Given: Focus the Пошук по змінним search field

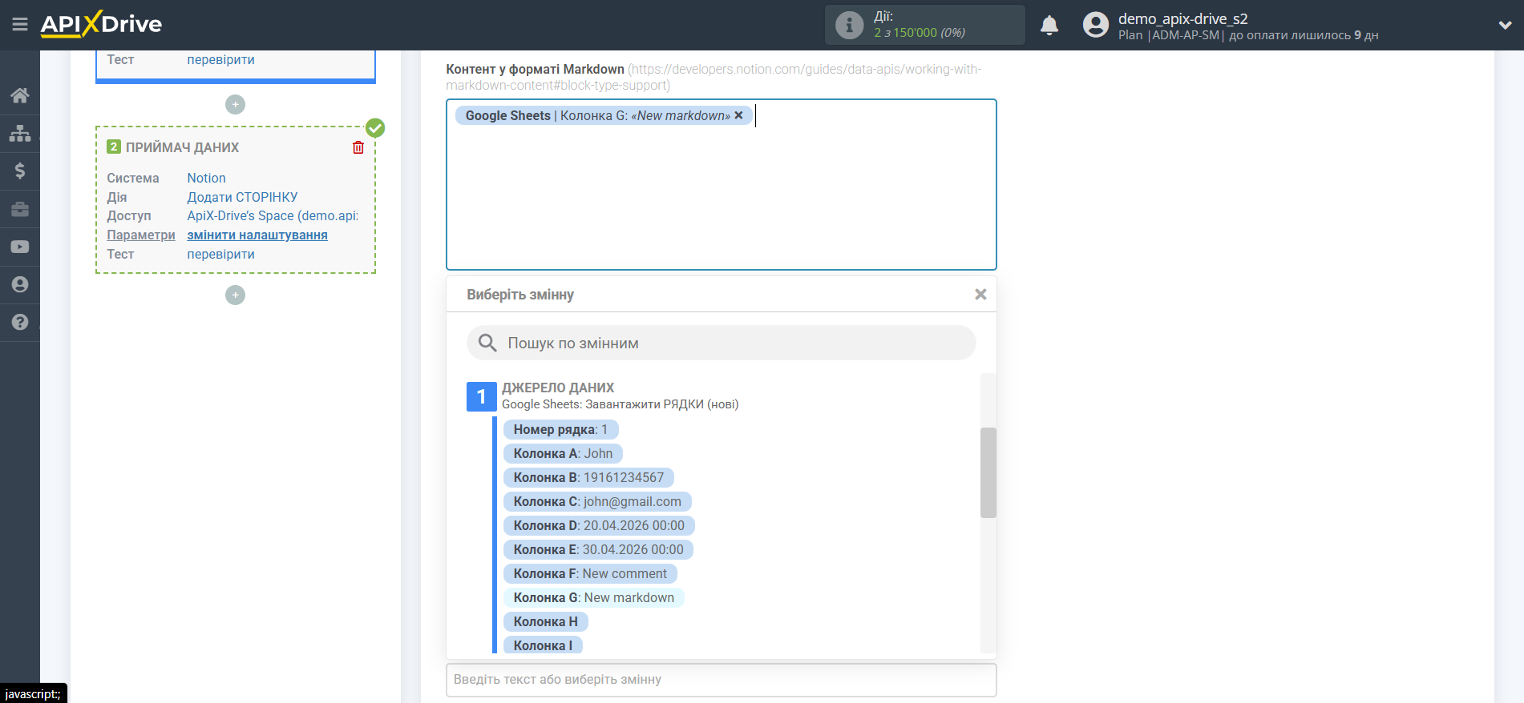Looking at the screenshot, I should tap(722, 343).
